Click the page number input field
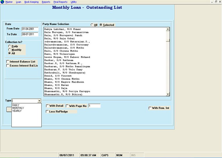The image size is (222, 158). coord(94,106)
